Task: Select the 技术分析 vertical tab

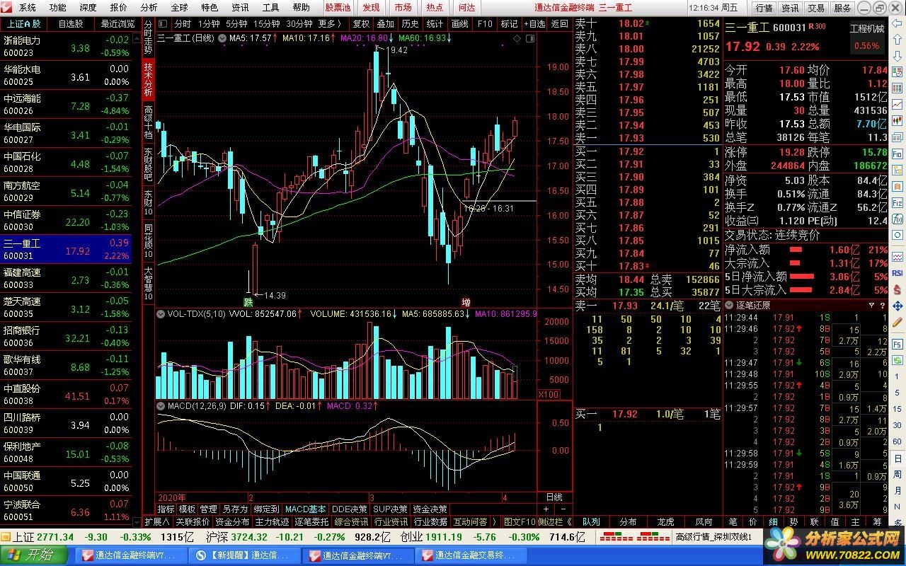Action: (148, 79)
